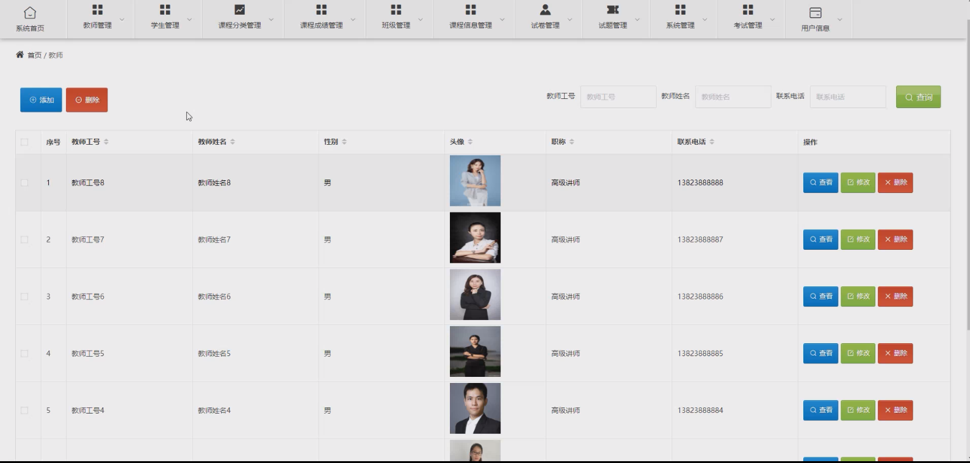Expand the 试卷管理 menu arrow
970x463 pixels.
(x=570, y=20)
